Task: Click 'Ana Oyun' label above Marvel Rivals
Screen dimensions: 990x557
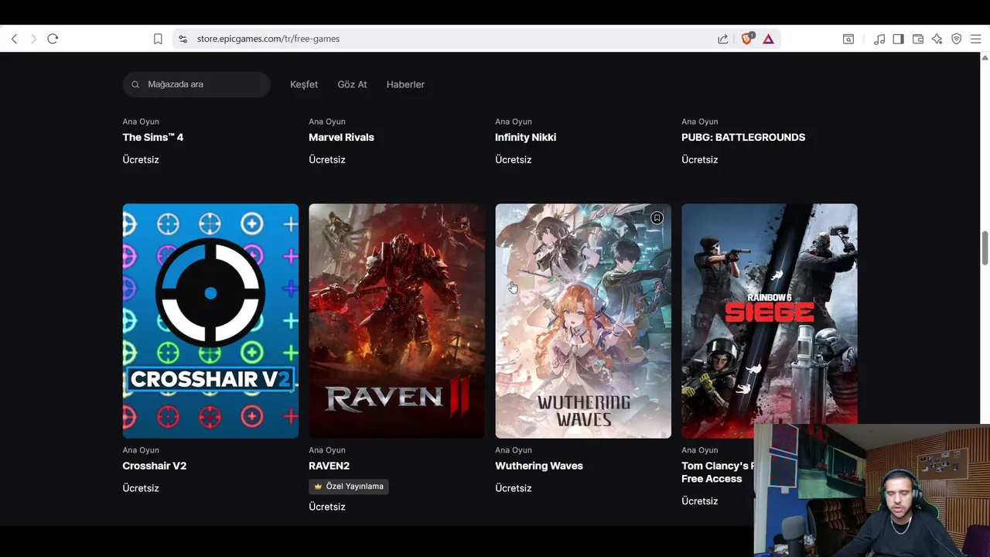Action: tap(327, 121)
